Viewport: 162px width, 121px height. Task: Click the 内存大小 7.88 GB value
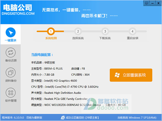pos(49,74)
